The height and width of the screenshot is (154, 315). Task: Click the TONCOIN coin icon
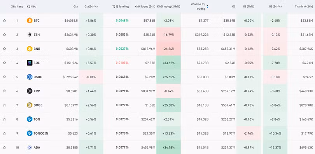tap(30, 133)
